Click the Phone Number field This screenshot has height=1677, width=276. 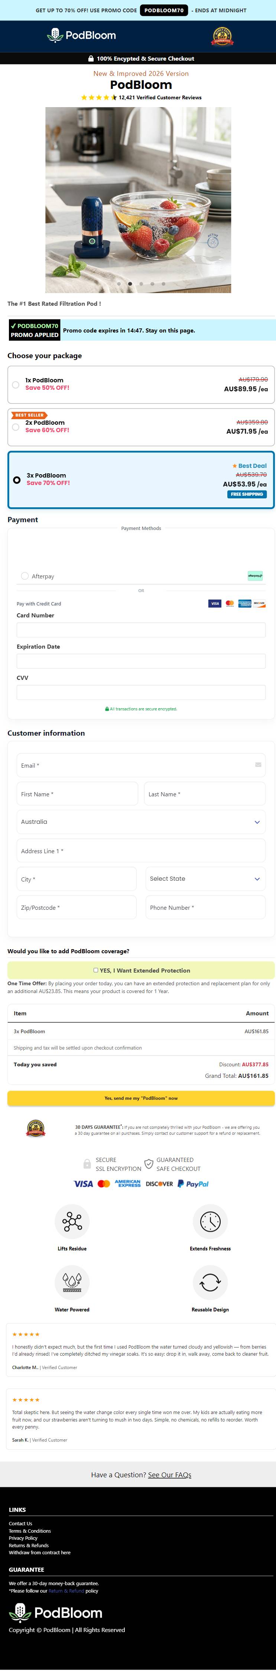click(x=206, y=907)
